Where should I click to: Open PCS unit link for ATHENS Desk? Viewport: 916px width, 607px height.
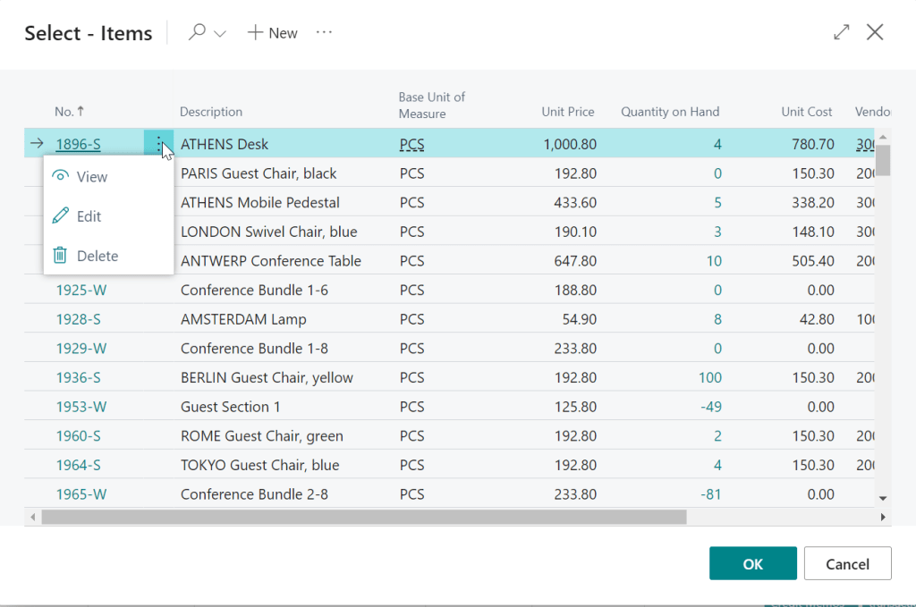pos(411,144)
